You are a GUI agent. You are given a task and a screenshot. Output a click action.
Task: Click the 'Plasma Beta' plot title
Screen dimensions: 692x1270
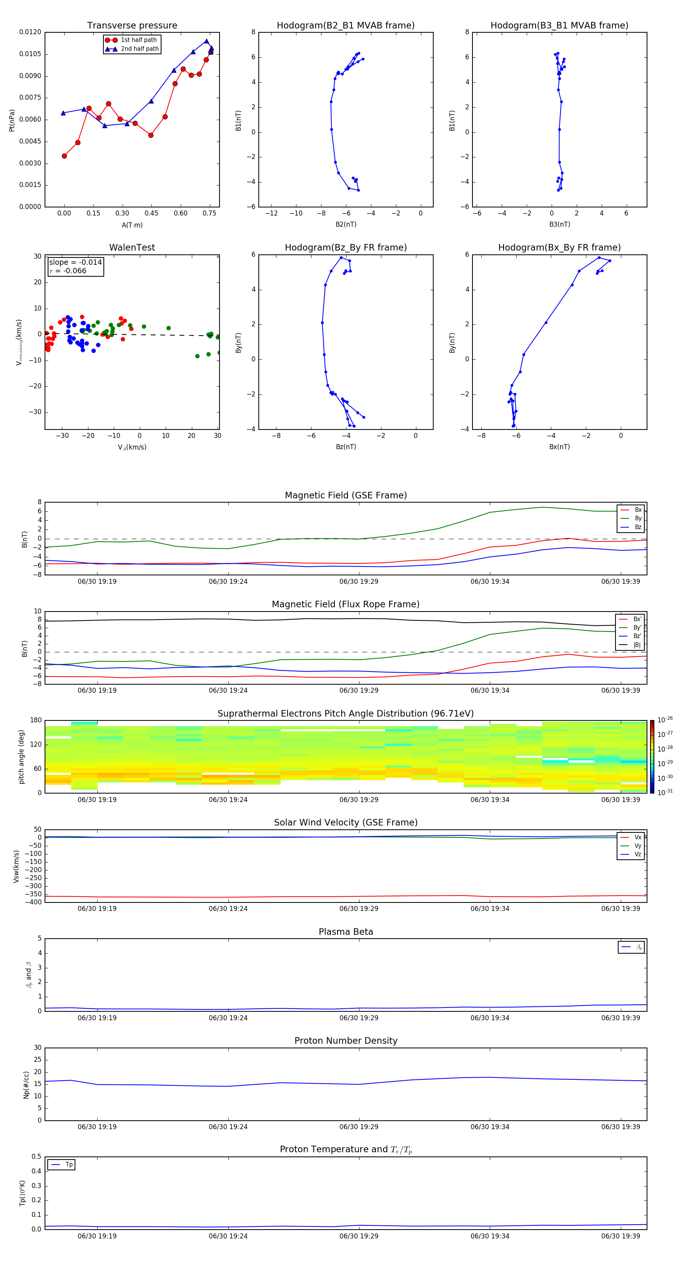[346, 932]
